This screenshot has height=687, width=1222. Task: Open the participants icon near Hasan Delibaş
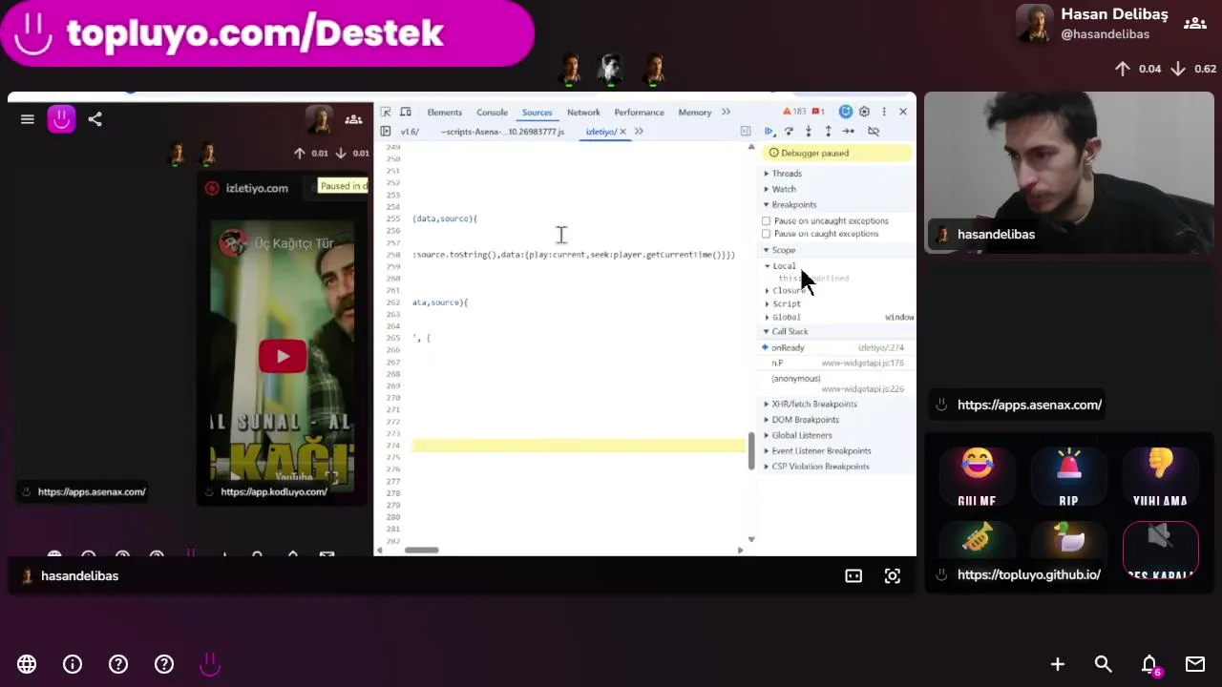coord(1194,23)
